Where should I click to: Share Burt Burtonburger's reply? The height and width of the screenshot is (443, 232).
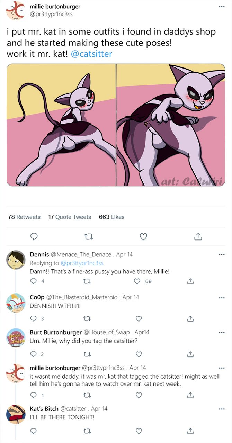[x=190, y=354]
